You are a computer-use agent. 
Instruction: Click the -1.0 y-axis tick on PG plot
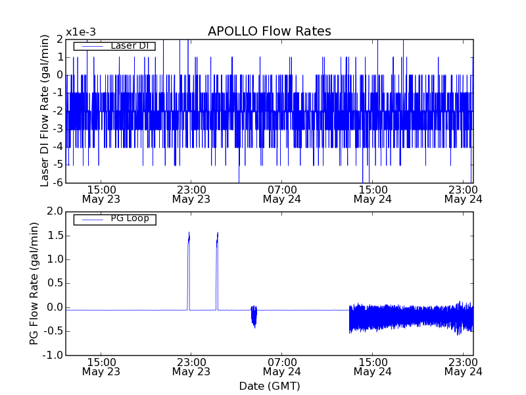click(x=53, y=355)
